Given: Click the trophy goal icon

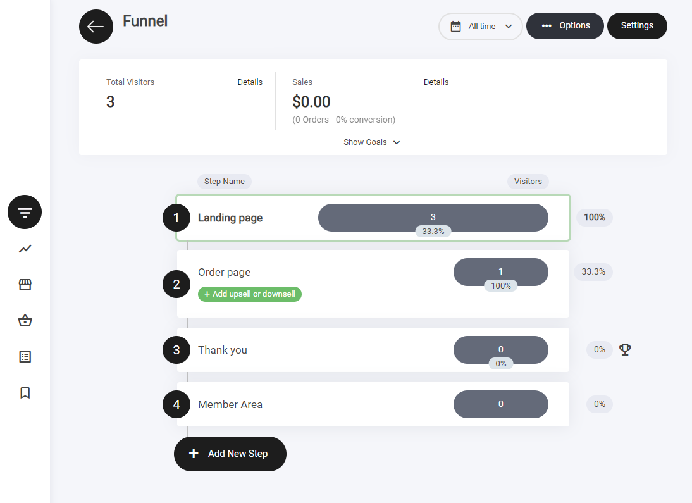Looking at the screenshot, I should [625, 349].
